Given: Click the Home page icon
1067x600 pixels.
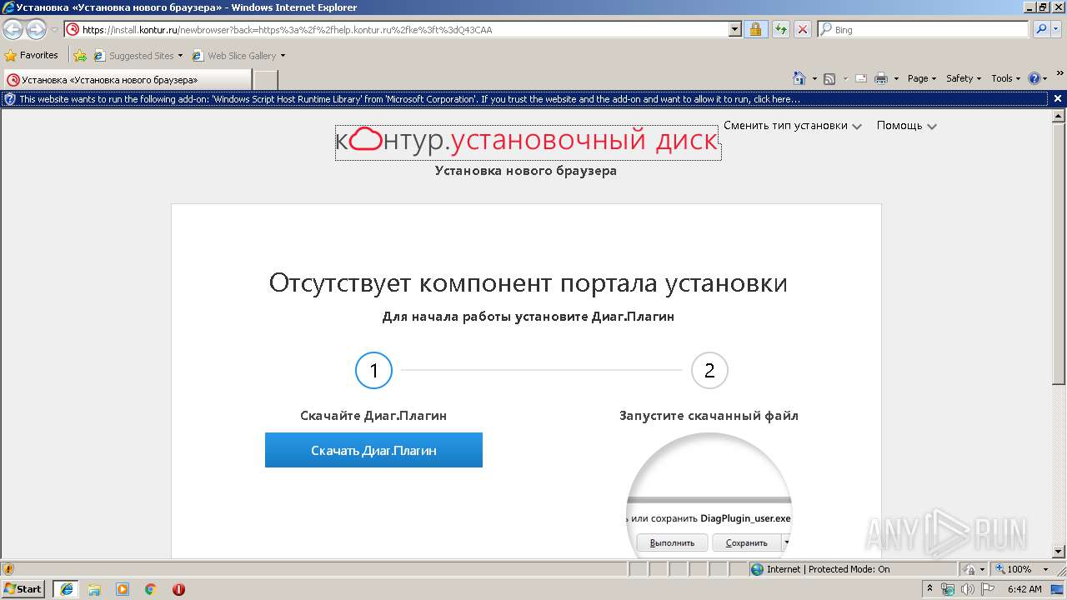Looking at the screenshot, I should 799,78.
